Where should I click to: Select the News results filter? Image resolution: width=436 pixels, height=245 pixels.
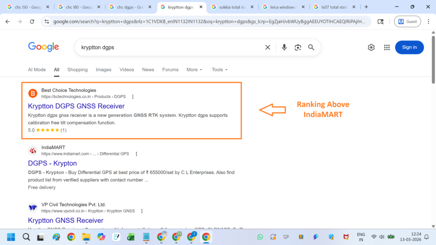(x=148, y=69)
